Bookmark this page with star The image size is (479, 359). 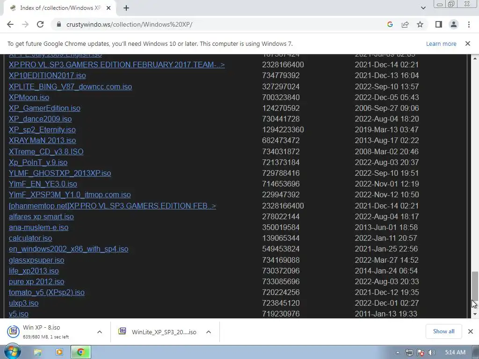[x=420, y=24]
